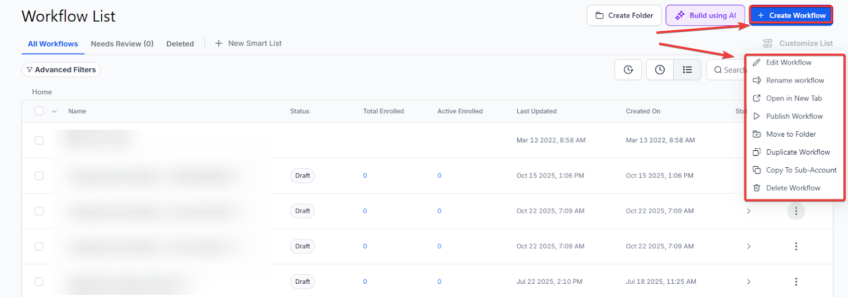The height and width of the screenshot is (297, 848).
Task: Click the Create Folder button
Action: pyautogui.click(x=624, y=15)
